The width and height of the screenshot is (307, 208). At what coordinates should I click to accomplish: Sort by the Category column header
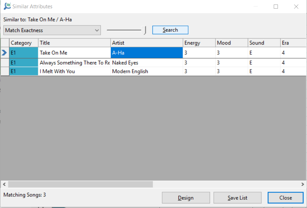pyautogui.click(x=24, y=43)
